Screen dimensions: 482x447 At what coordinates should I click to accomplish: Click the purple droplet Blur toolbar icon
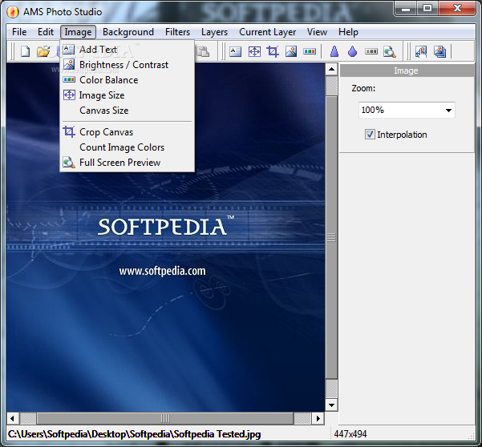(x=353, y=51)
